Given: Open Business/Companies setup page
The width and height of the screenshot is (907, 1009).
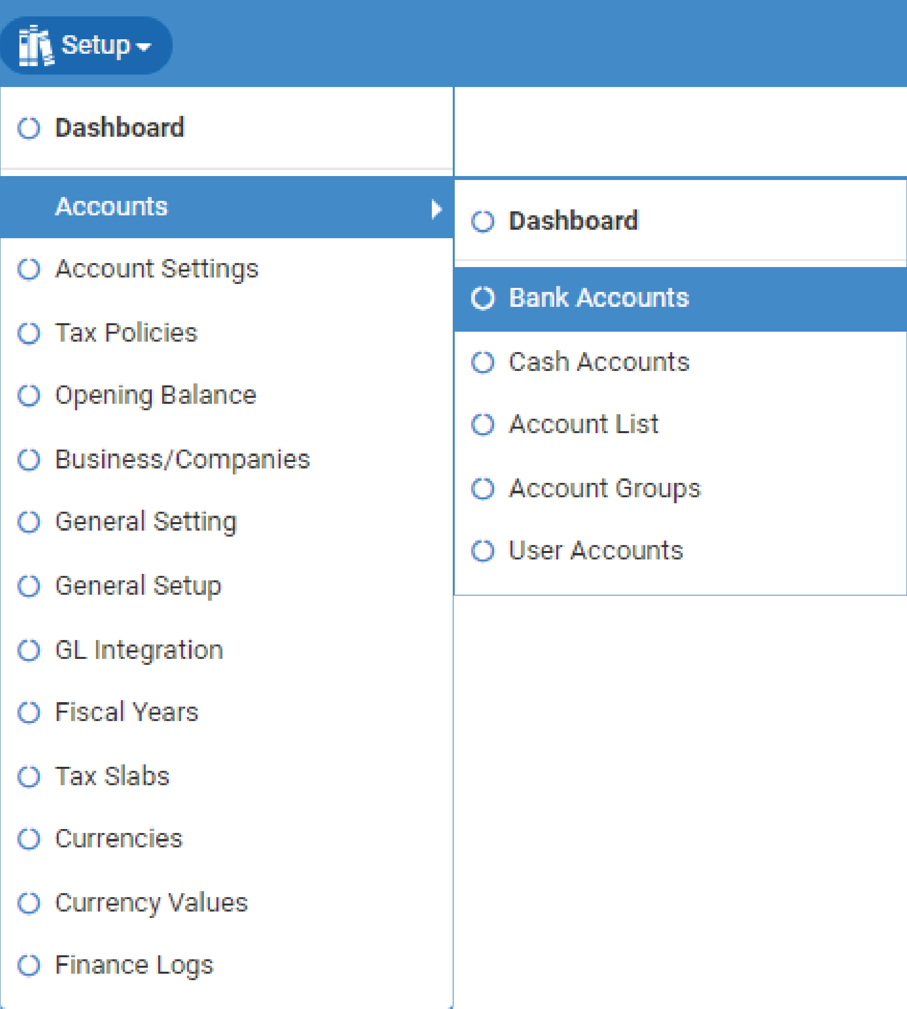Looking at the screenshot, I should [183, 459].
